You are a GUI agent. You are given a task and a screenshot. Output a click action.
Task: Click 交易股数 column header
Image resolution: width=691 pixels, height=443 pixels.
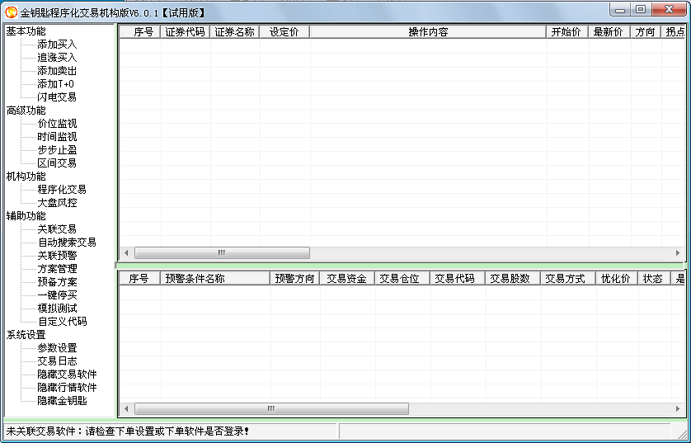pyautogui.click(x=513, y=279)
